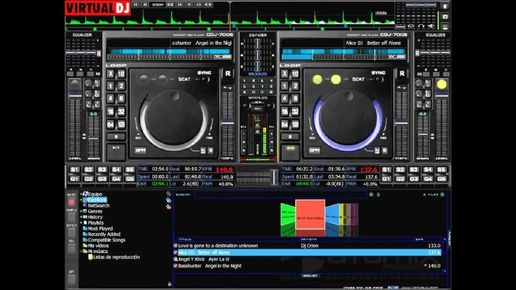Cancel loop with X on right deck
The height and width of the screenshot is (290, 516).
point(285,74)
